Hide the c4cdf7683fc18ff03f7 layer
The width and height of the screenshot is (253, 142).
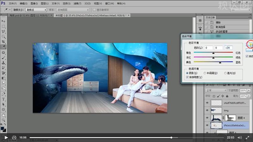207,103
